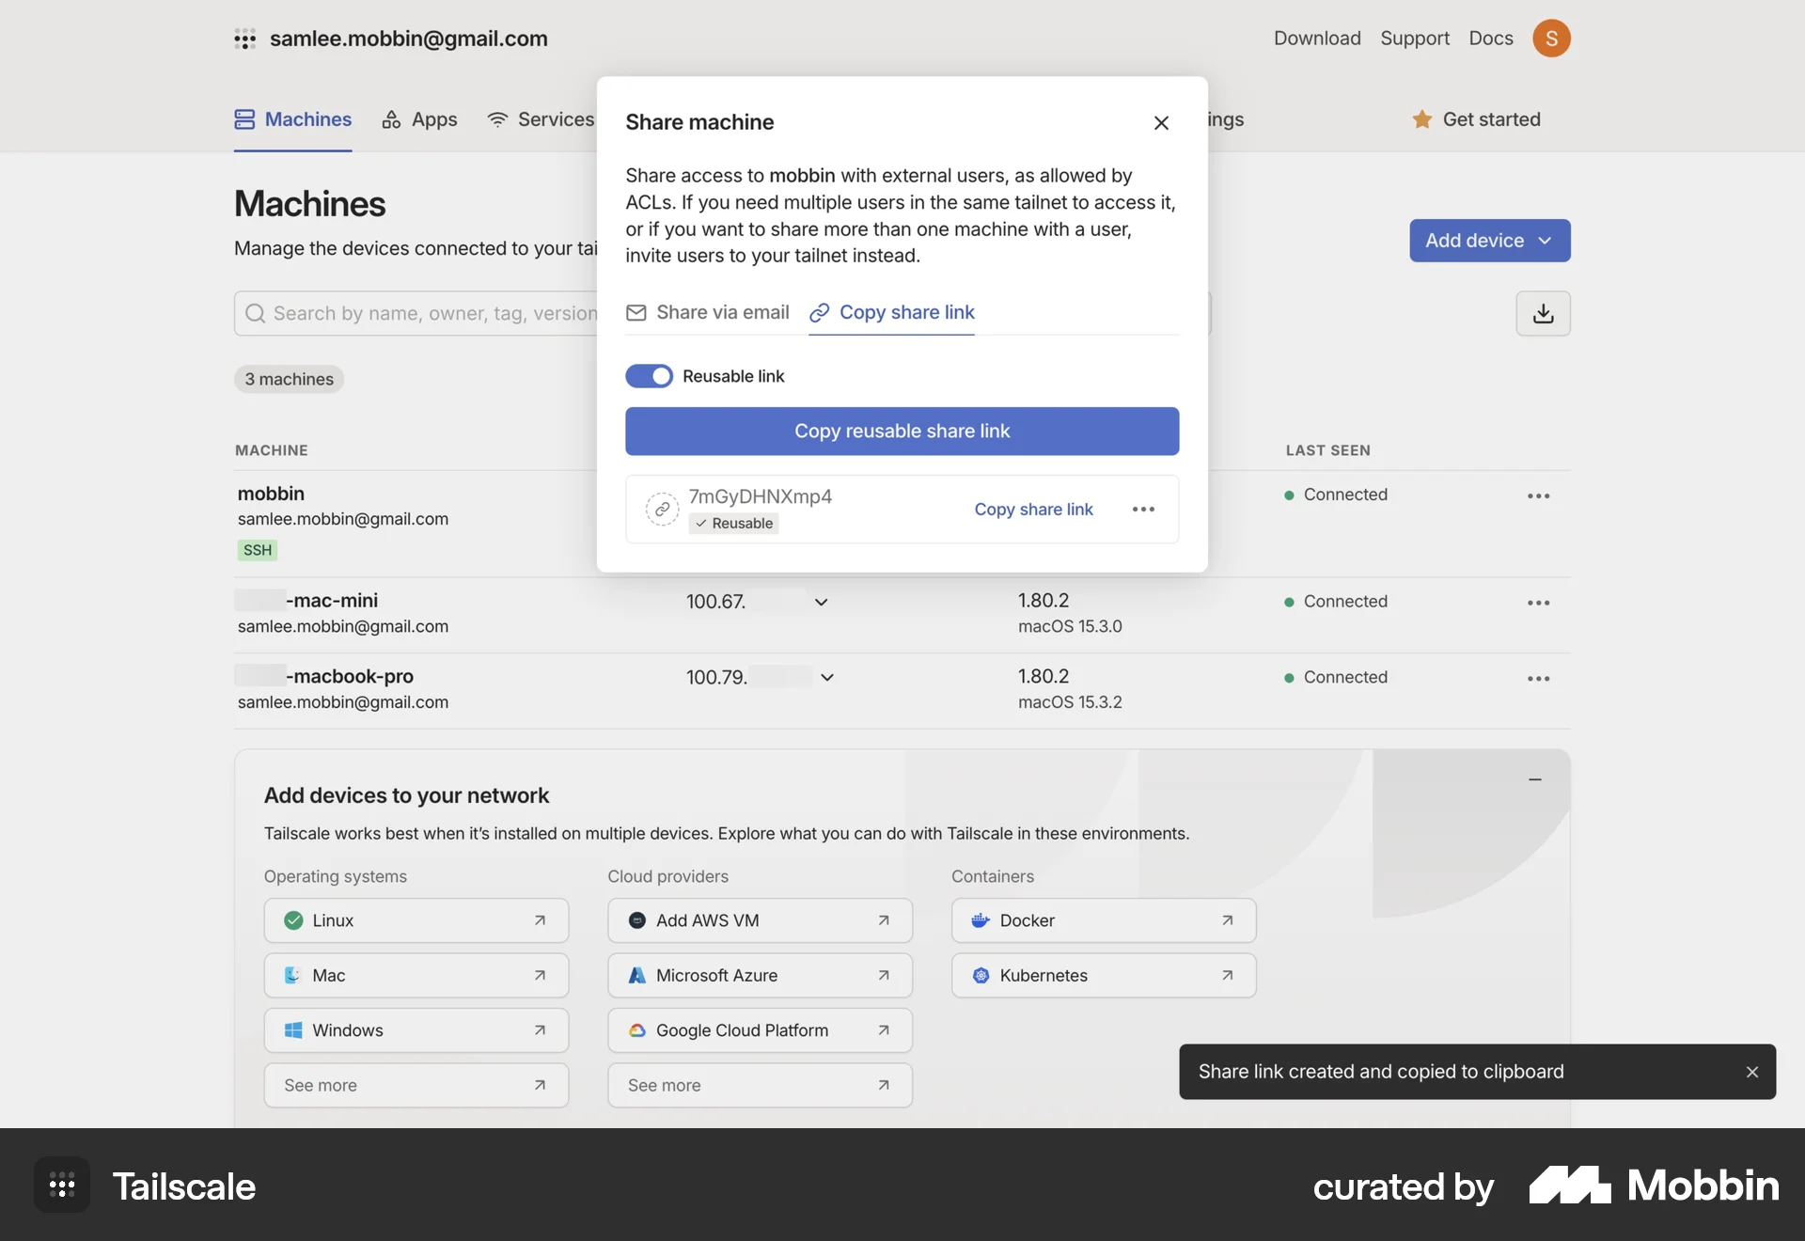This screenshot has height=1241, width=1805.
Task: Click the Tailscale apps grid icon
Action: (245, 39)
